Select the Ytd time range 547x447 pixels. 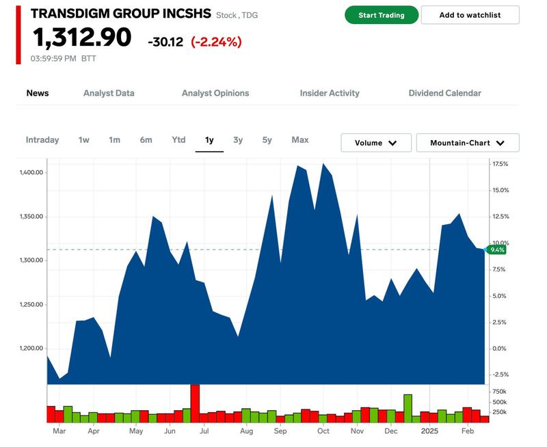pyautogui.click(x=178, y=140)
